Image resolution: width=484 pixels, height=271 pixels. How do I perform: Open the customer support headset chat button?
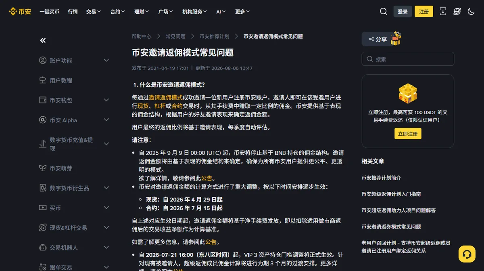coord(467,254)
